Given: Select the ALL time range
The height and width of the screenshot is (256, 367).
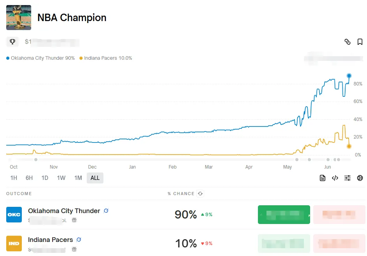Looking at the screenshot, I should (95, 178).
